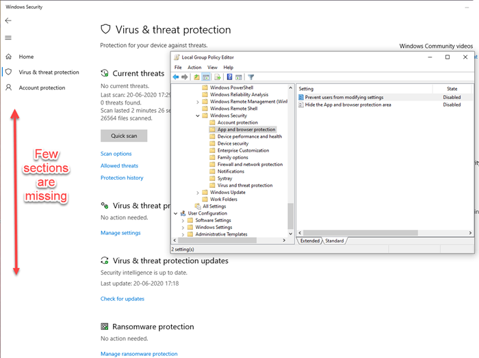
Task: Open the View menu
Action: (x=212, y=67)
